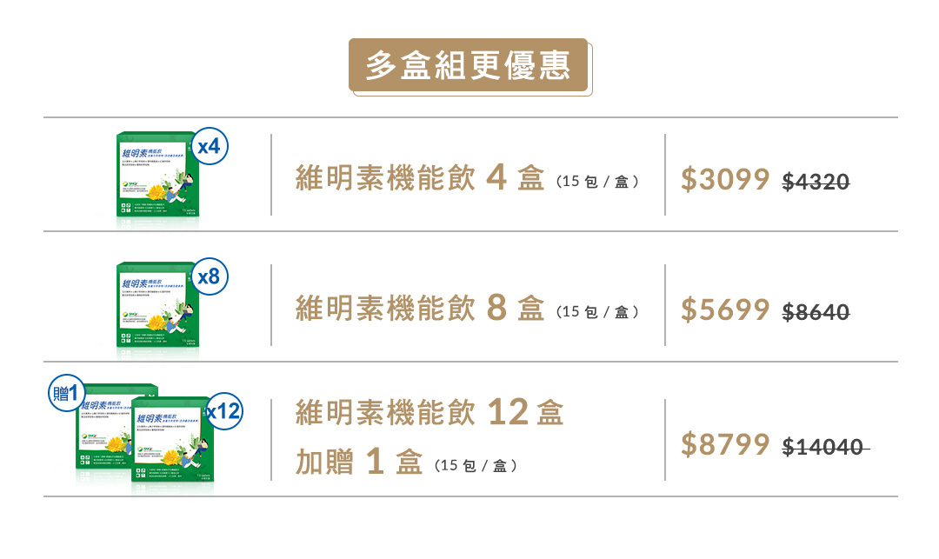This screenshot has height=559, width=939.
Task: Click the 多盒組更優惠 header banner
Action: pos(469,66)
